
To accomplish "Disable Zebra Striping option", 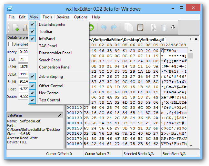I will click(x=59, y=77).
